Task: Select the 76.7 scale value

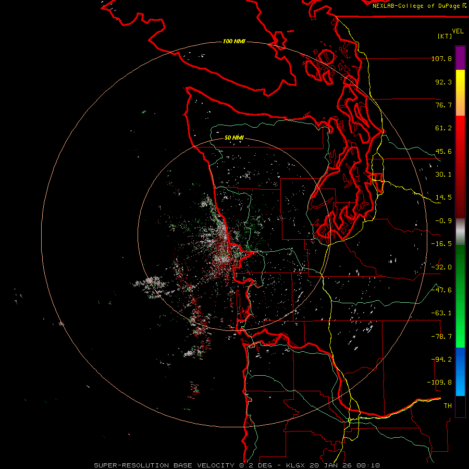Action: [443, 105]
